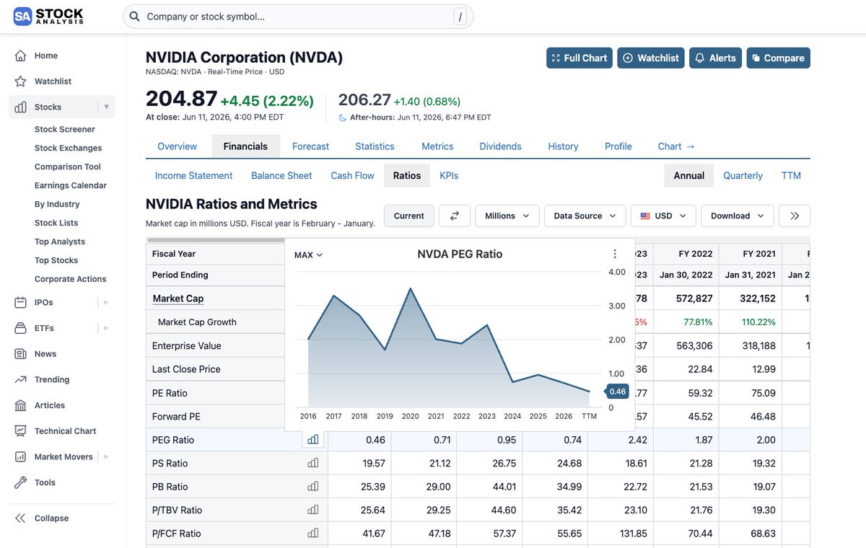Click the Articles building icon

coord(21,405)
